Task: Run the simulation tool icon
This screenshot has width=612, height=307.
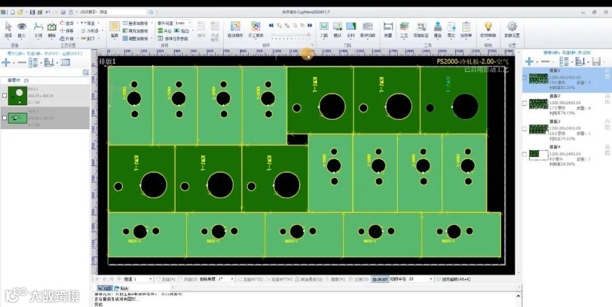Action: point(337,29)
